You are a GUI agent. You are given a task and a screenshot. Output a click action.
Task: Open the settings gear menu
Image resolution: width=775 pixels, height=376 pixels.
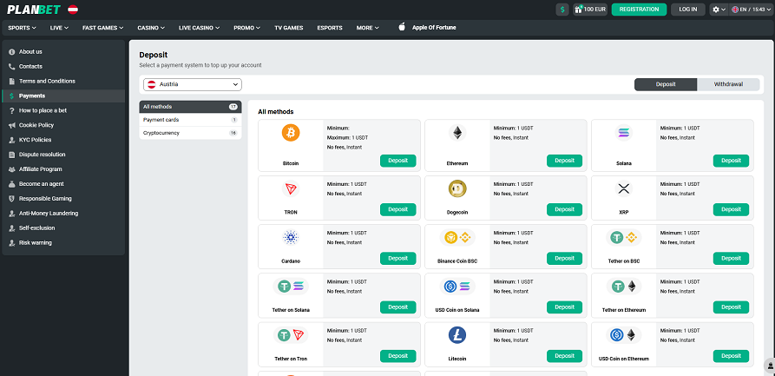tap(719, 10)
